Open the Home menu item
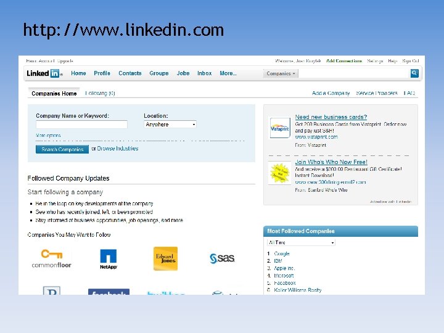Image resolution: width=444 pixels, height=333 pixels. click(78, 73)
